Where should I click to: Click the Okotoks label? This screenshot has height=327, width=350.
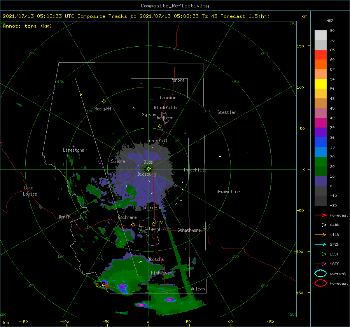[x=156, y=259]
